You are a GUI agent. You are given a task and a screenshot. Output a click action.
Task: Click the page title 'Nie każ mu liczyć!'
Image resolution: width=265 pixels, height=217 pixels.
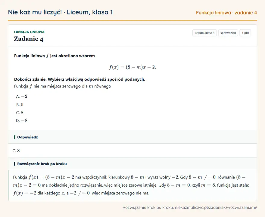click(x=35, y=12)
